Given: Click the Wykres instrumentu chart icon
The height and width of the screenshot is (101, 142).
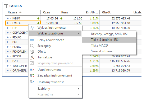Looking at the screenshot, I should pos(32,28).
